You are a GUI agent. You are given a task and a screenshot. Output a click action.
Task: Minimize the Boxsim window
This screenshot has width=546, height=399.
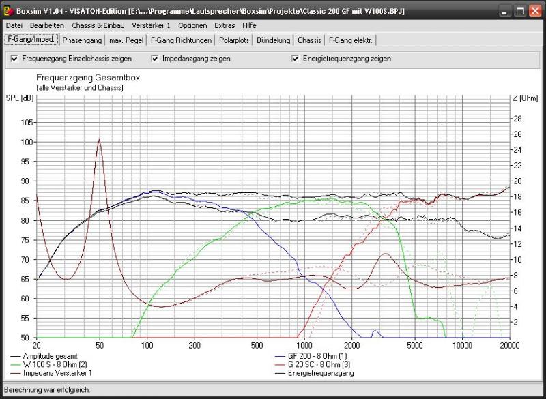[504, 11]
